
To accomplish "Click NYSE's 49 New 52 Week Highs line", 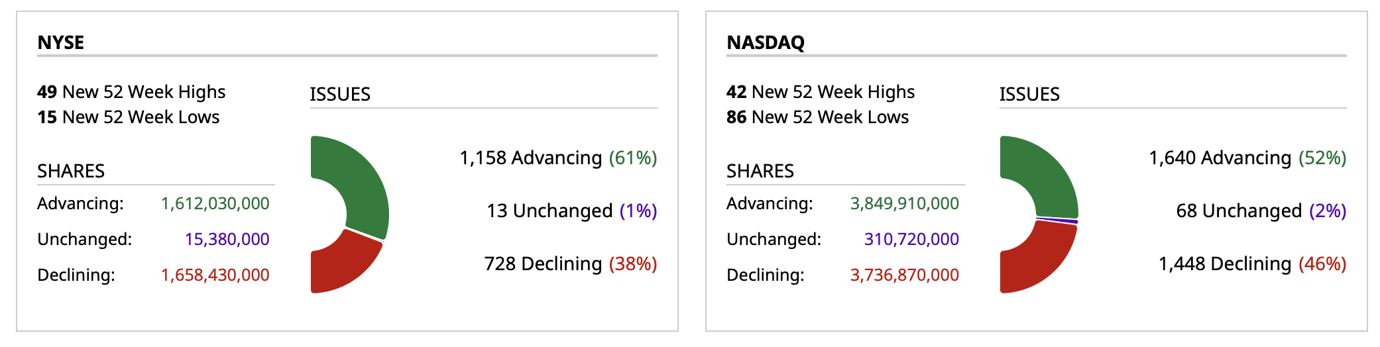I will (131, 91).
